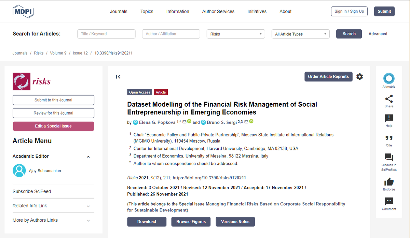This screenshot has width=410, height=238.
Task: Click the Title / Keyword search field
Action: point(106,34)
